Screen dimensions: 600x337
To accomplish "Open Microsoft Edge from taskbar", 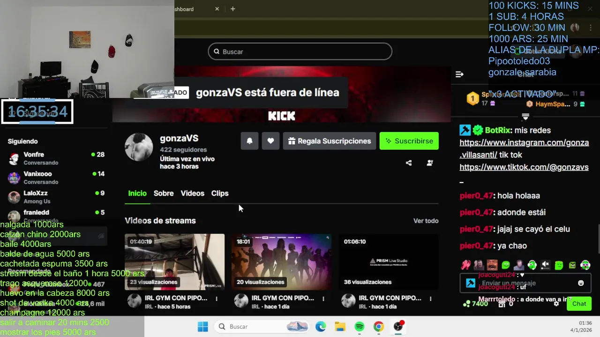I will point(321,327).
